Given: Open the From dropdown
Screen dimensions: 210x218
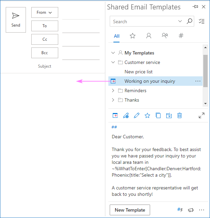Looking at the screenshot, I should (44, 12).
